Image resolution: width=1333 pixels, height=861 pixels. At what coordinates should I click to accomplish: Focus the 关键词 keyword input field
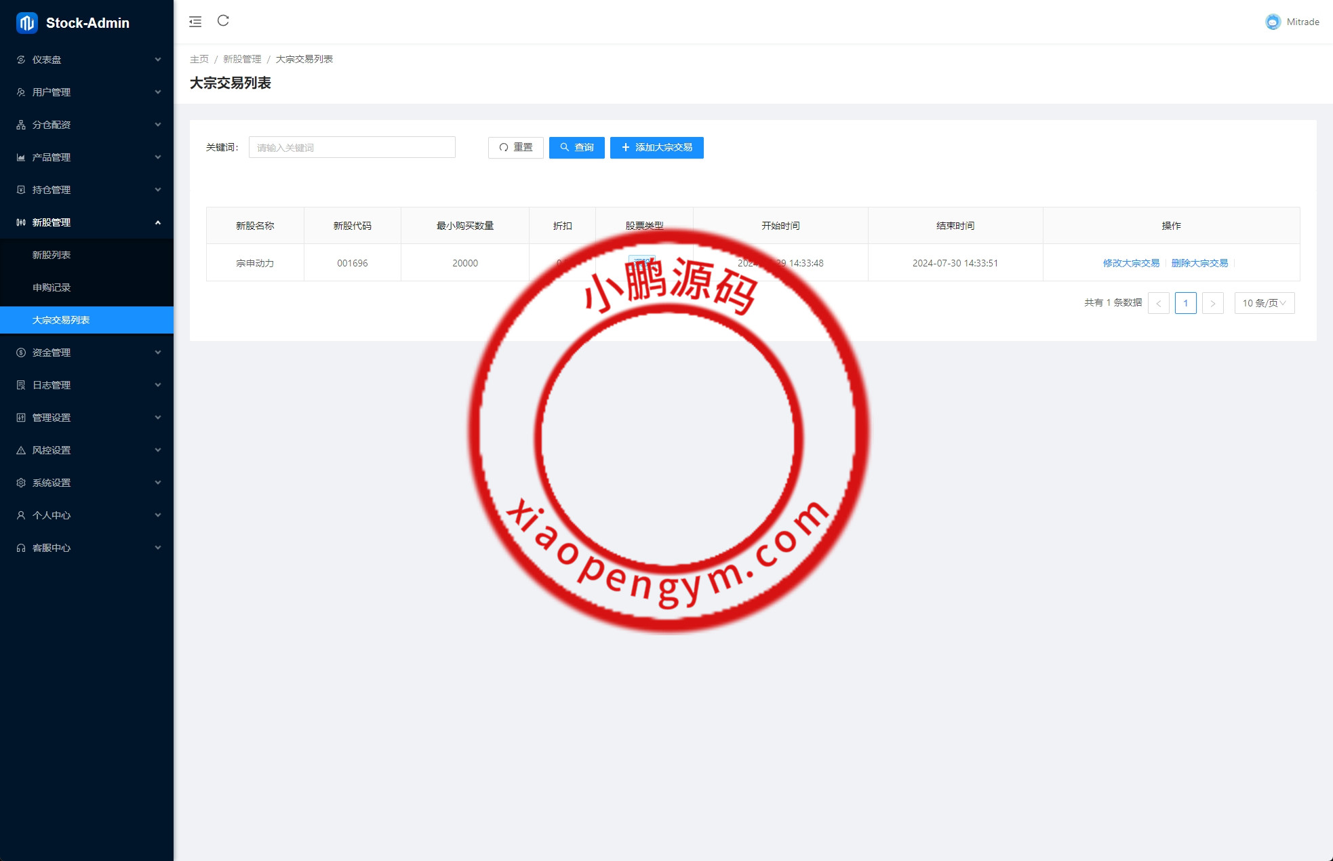pyautogui.click(x=352, y=148)
